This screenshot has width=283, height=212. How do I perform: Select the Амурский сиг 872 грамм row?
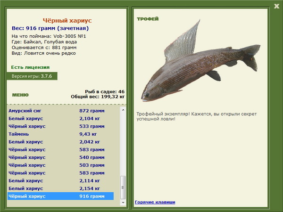coord(61,111)
